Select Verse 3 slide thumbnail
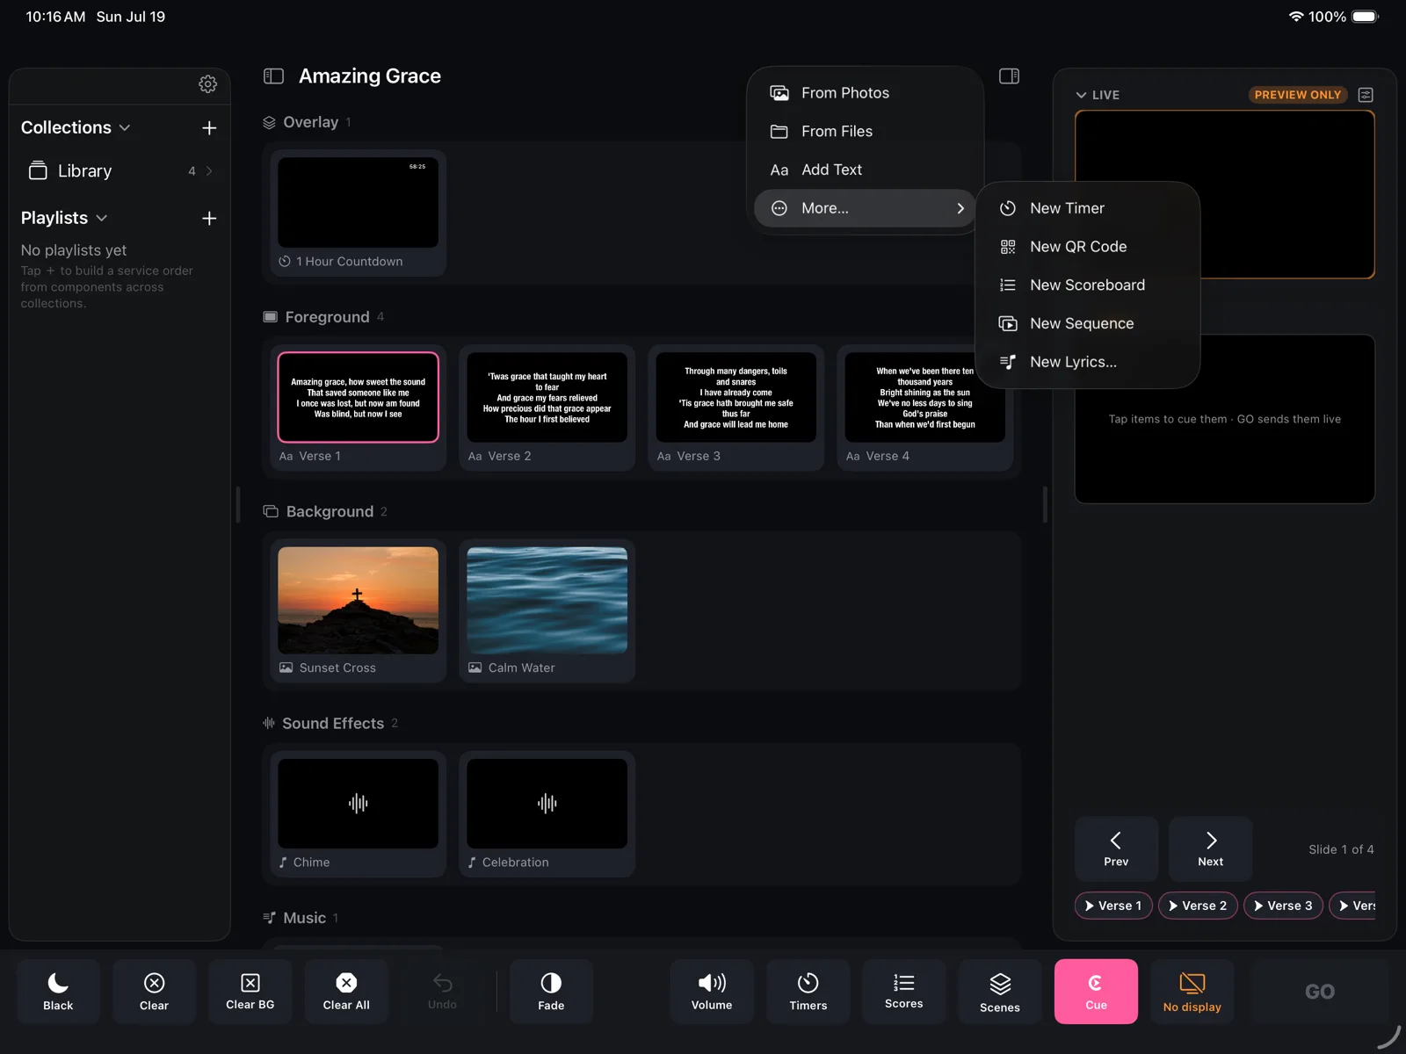The width and height of the screenshot is (1406, 1054). (736, 408)
